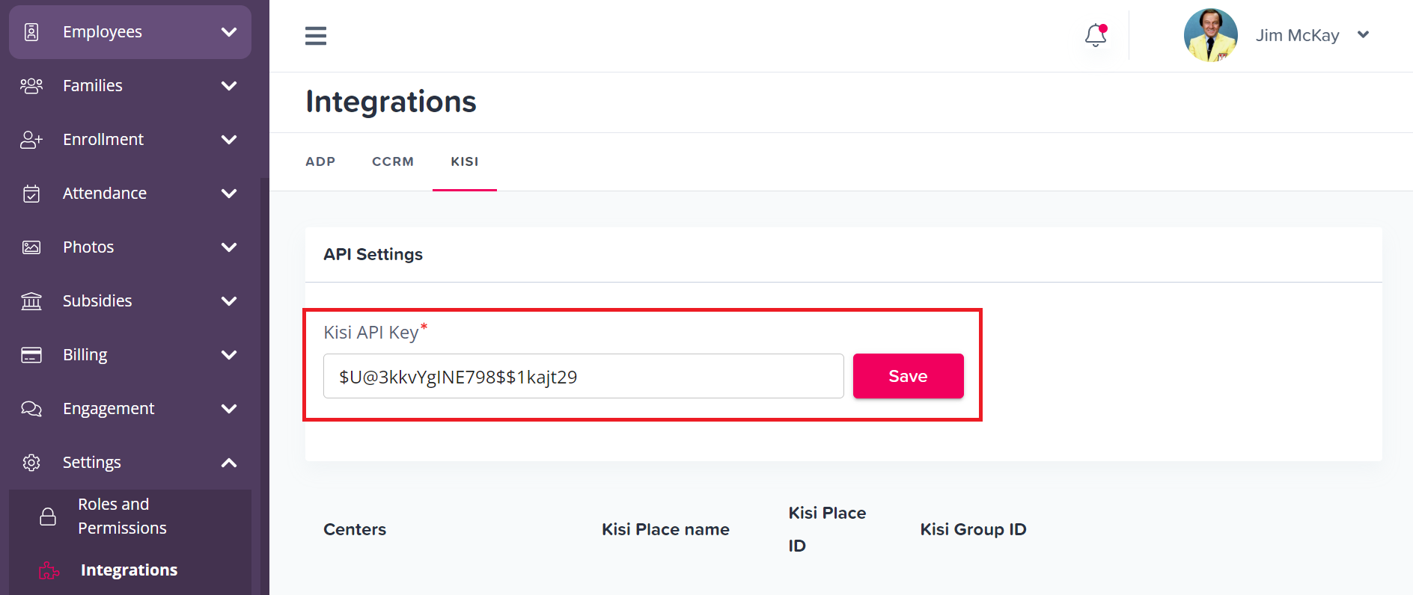Open the Jim McKay user dropdown
Image resolution: width=1413 pixels, height=595 pixels.
(1363, 35)
